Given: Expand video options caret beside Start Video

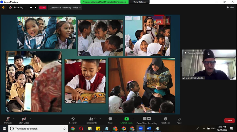Looking at the screenshot, I should (31, 119).
